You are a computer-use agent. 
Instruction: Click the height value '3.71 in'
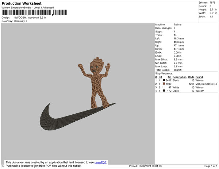click(213, 9)
